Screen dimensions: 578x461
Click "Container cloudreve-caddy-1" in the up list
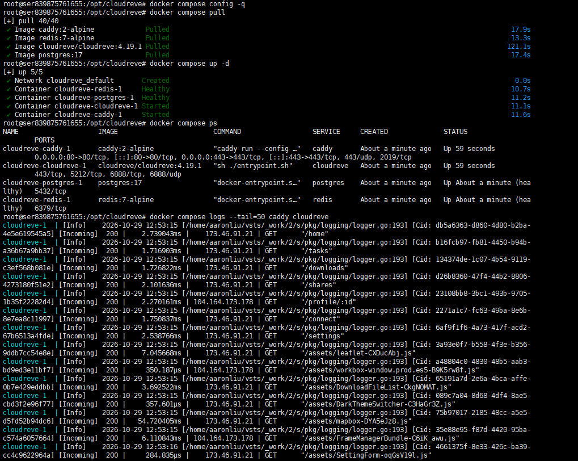(68, 115)
